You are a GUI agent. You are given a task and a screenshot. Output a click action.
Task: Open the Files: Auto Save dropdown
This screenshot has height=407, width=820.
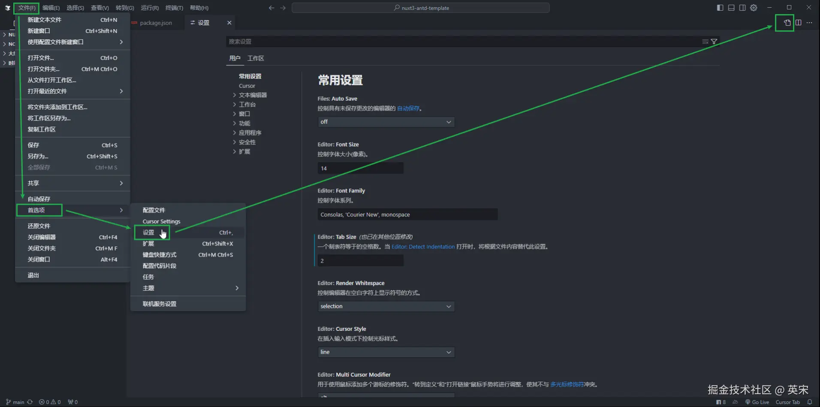click(386, 122)
